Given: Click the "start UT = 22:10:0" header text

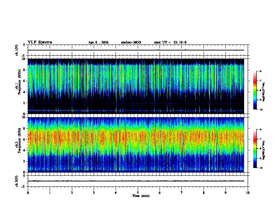Looking at the screenshot, I should click(x=170, y=42).
